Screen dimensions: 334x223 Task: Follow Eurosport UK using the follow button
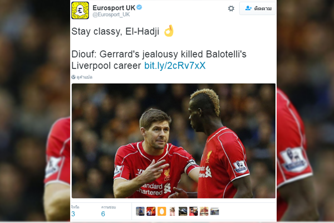[x=258, y=8]
